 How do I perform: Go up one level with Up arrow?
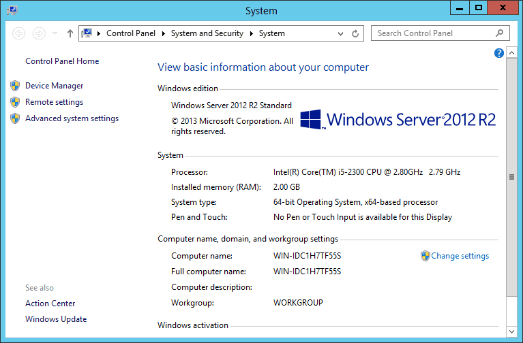tap(70, 33)
